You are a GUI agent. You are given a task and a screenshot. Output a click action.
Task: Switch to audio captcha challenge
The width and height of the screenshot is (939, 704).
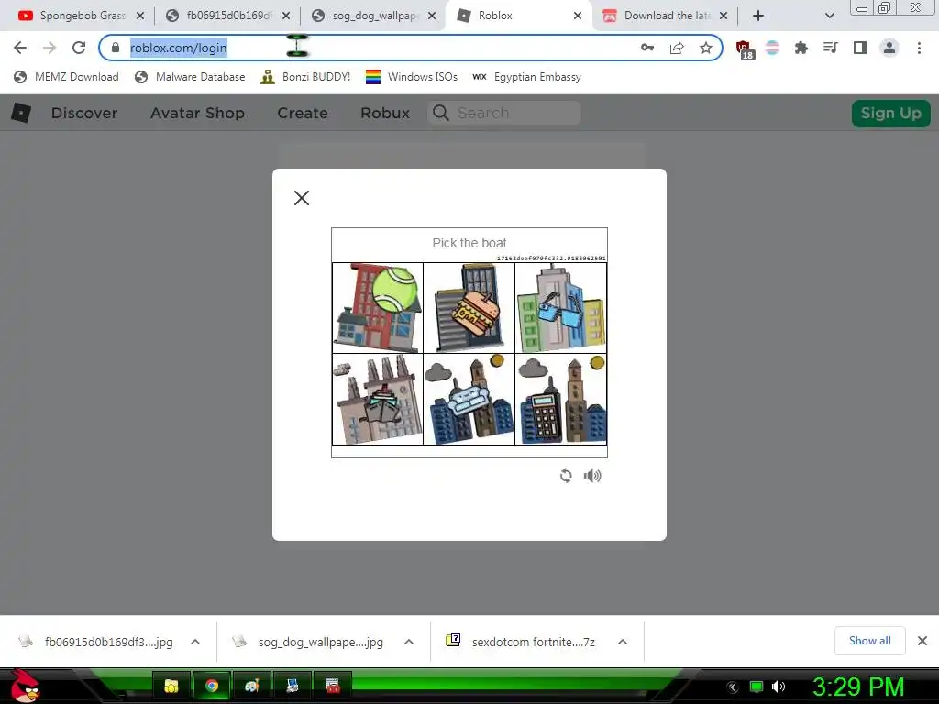click(x=592, y=476)
